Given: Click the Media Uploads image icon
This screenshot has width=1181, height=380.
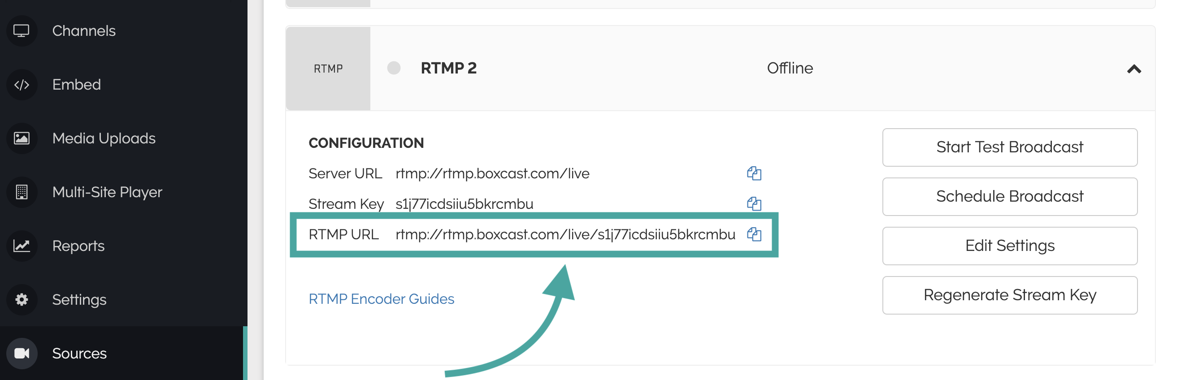Looking at the screenshot, I should click(22, 138).
